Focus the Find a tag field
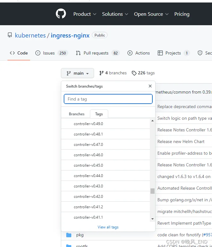Image resolution: width=212 pixels, height=247 pixels. [x=108, y=99]
